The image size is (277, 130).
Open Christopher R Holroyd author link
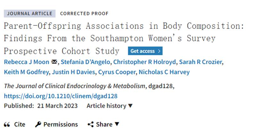pyautogui.click(x=144, y=62)
